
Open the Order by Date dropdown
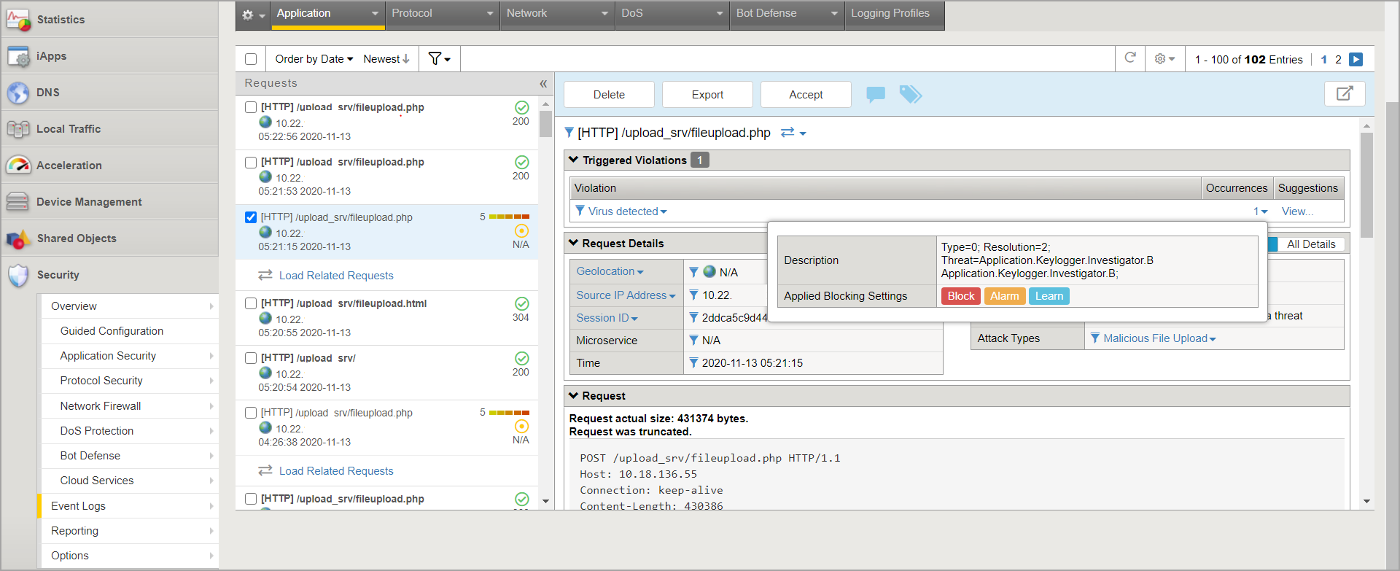coord(314,59)
